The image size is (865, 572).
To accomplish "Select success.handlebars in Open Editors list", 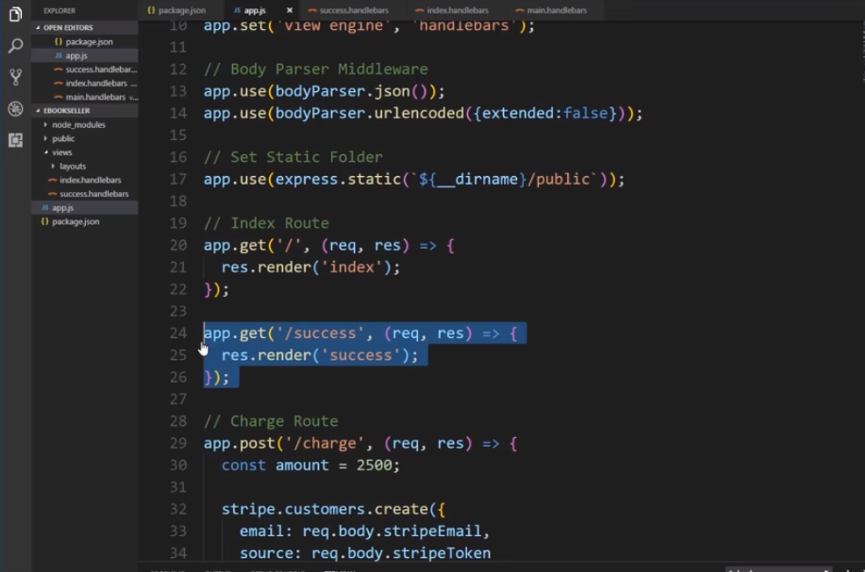I will (84, 69).
